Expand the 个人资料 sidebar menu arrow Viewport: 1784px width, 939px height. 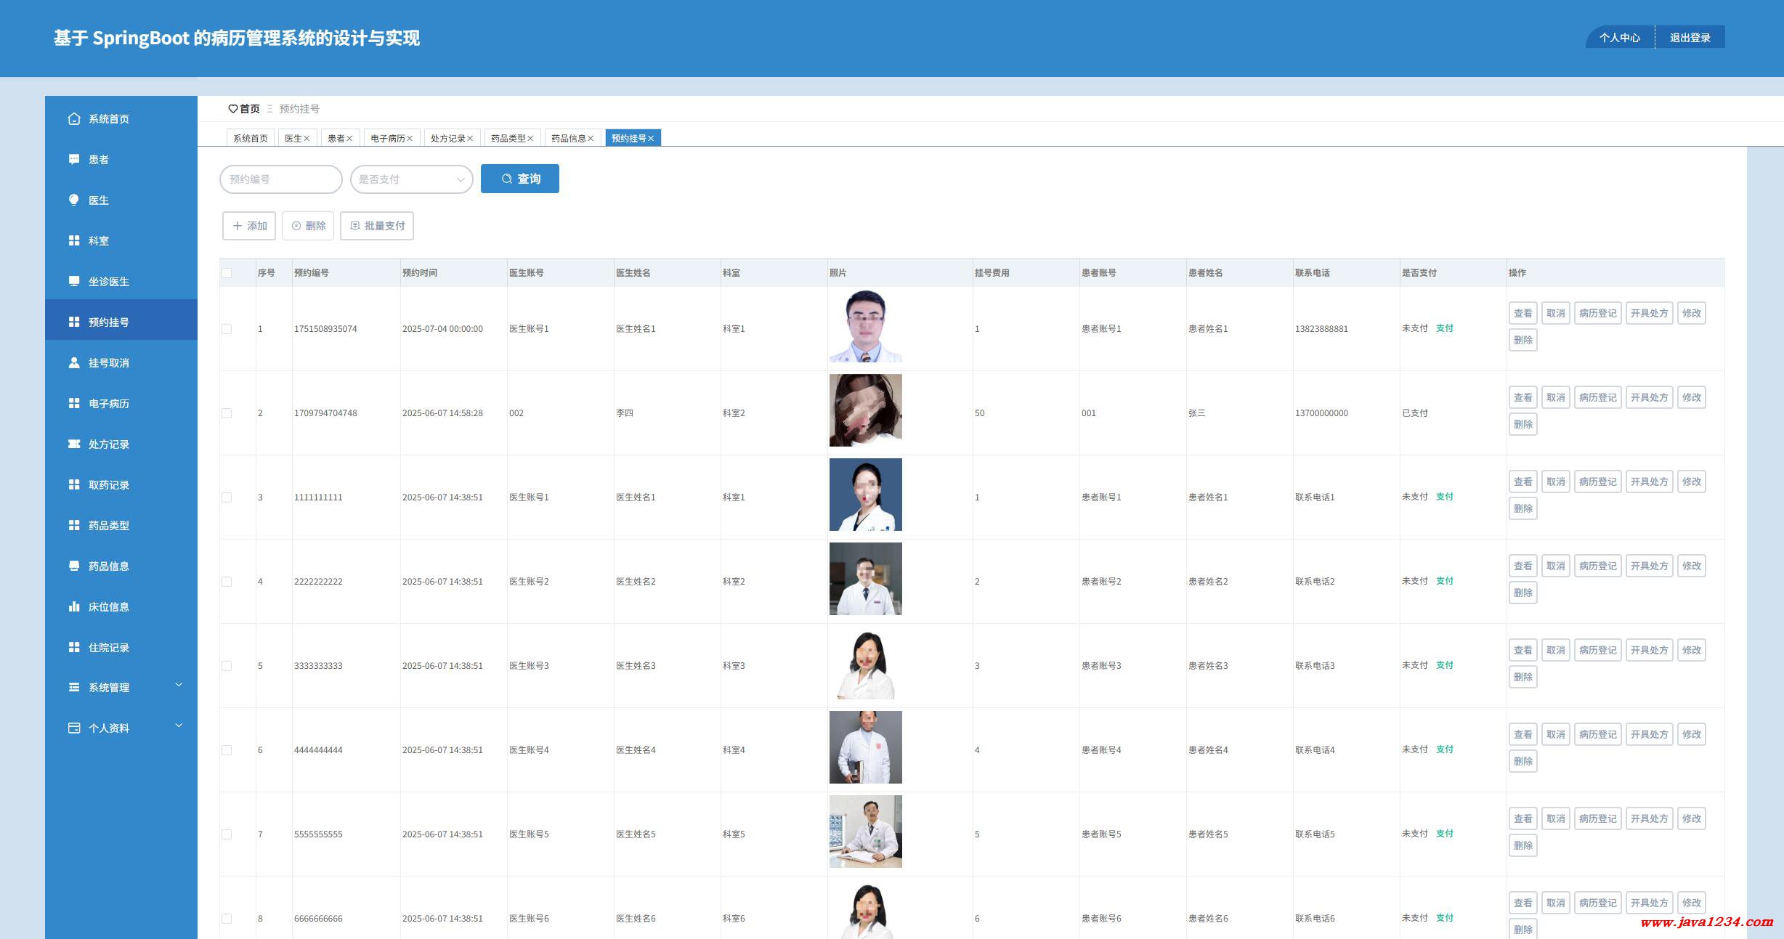pos(179,725)
